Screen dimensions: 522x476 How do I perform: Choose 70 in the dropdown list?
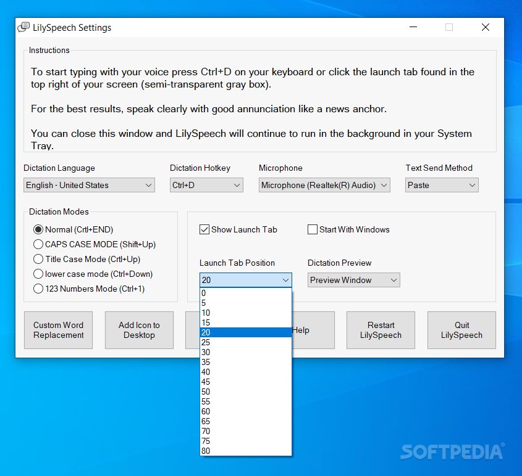tap(246, 431)
